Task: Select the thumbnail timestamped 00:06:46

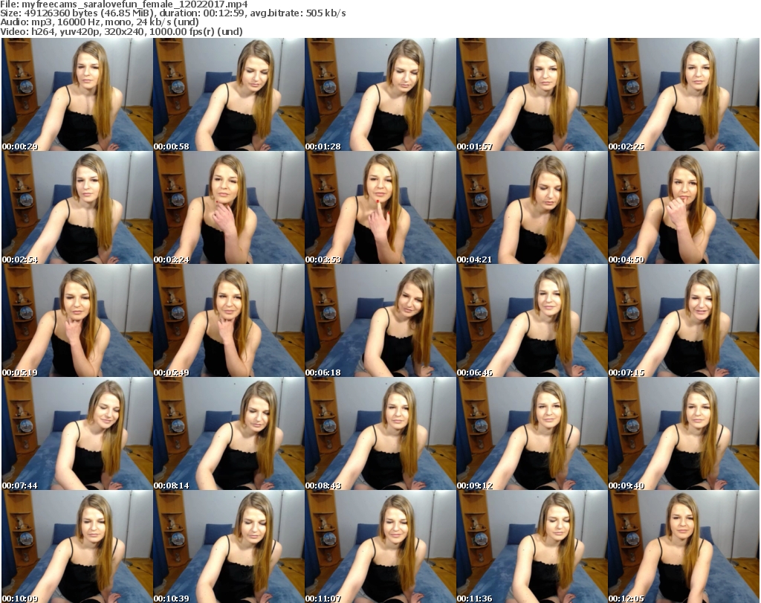Action: click(532, 320)
